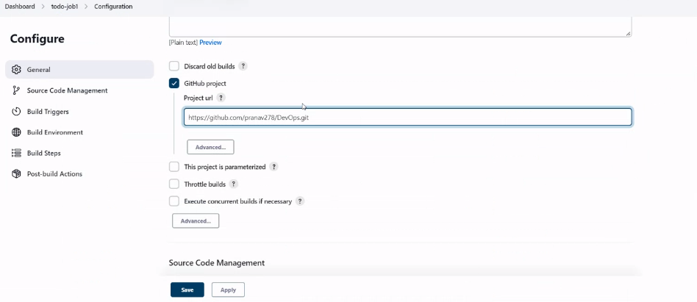The width and height of the screenshot is (697, 302).
Task: Open help for Discard old builds
Action: (243, 66)
